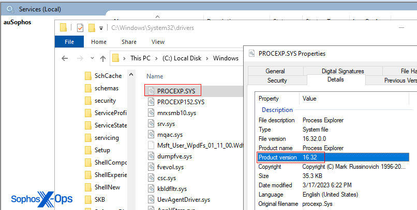Click the dumpfve.sys file icon
Viewport: 417px width, 210px height.
pos(151,156)
